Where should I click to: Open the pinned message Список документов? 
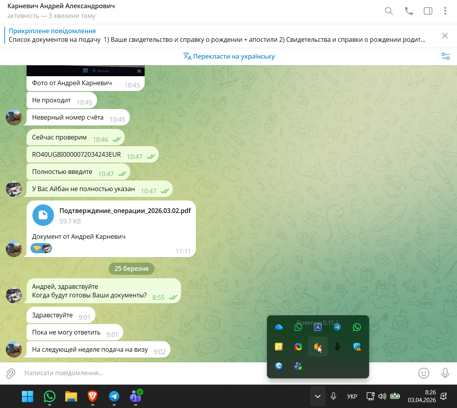point(217,36)
